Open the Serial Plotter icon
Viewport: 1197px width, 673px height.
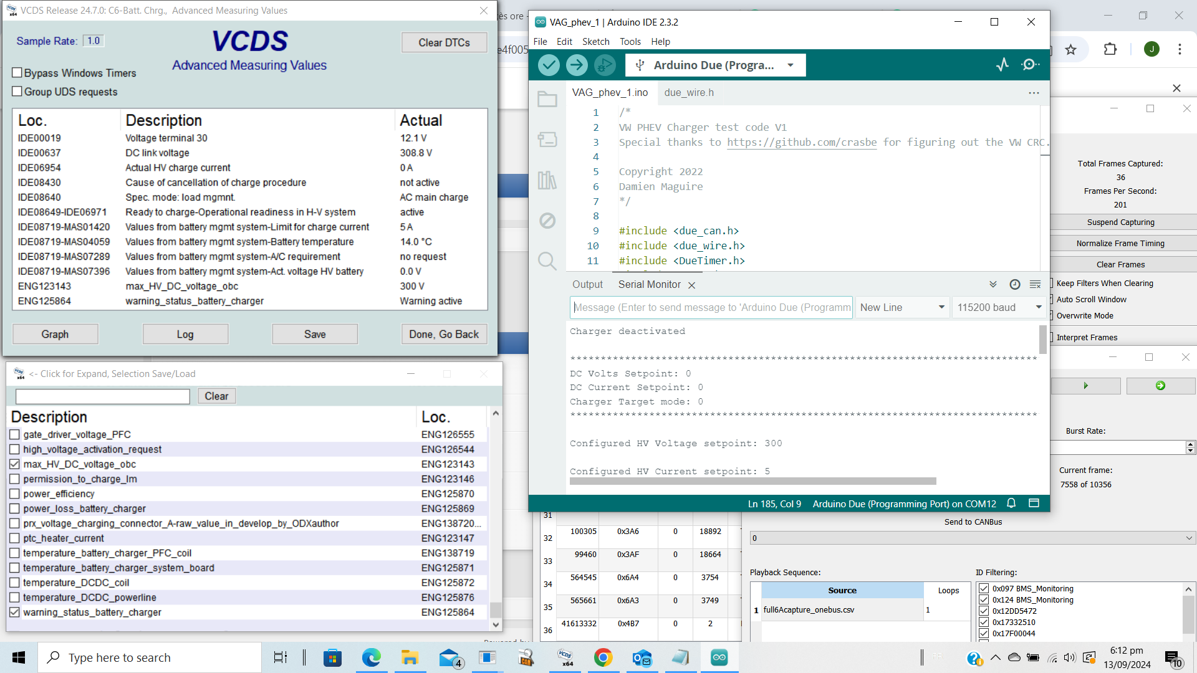(x=1002, y=65)
